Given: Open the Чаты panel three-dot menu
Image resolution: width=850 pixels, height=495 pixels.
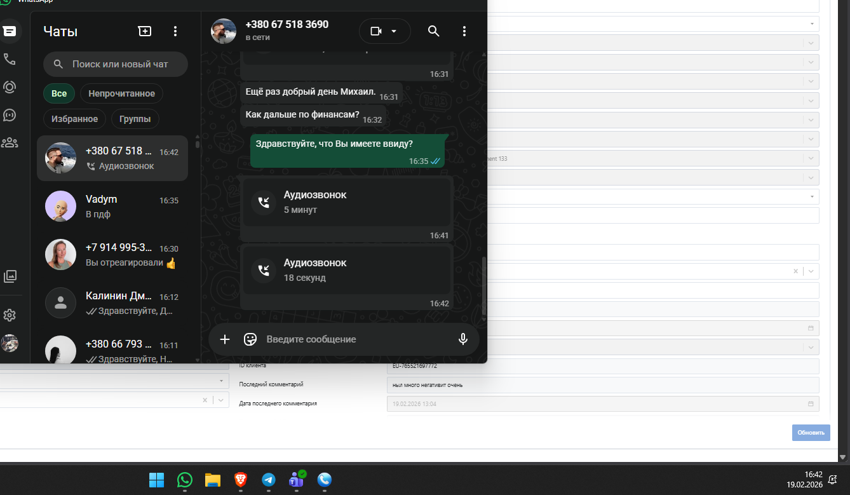Looking at the screenshot, I should click(175, 31).
